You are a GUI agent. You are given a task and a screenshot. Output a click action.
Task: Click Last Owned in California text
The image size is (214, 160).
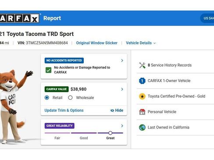pyautogui.click(x=168, y=127)
